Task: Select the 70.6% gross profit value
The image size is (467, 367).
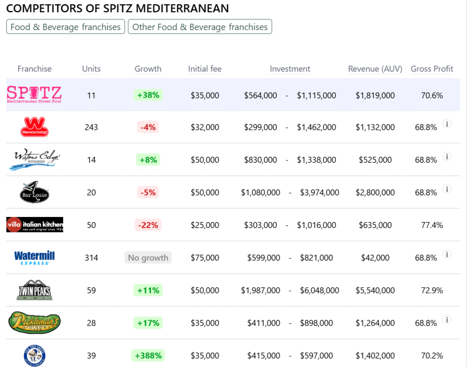Action: coord(432,95)
